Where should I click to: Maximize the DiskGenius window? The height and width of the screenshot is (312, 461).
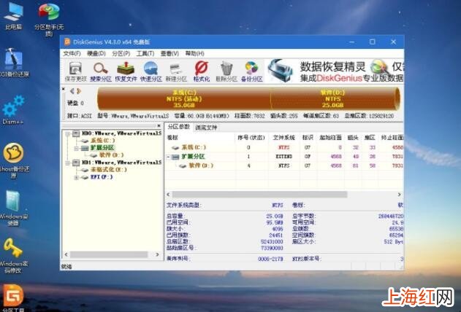[x=372, y=42]
